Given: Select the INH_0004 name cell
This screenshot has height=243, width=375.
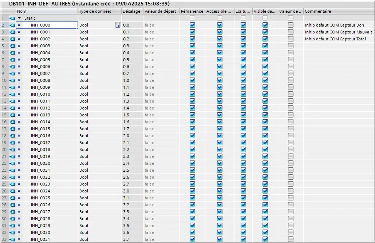Looking at the screenshot, I should pyautogui.click(x=47, y=53).
